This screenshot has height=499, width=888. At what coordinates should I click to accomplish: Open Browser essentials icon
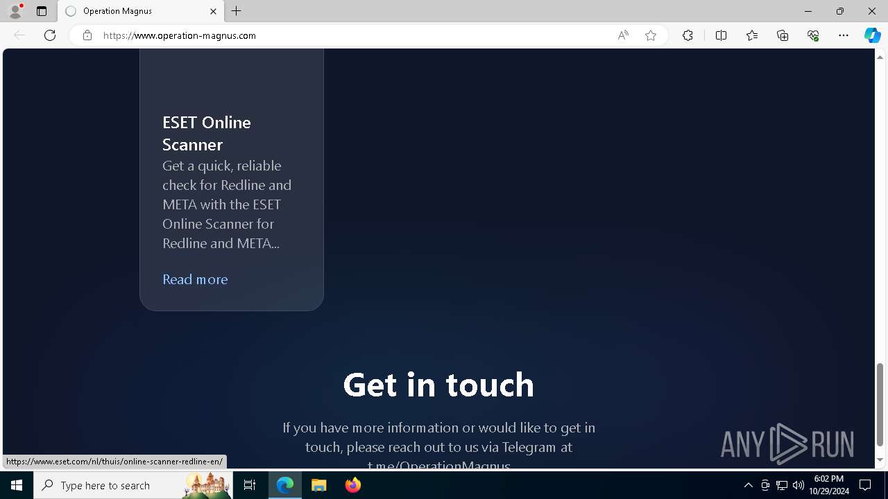(x=813, y=35)
